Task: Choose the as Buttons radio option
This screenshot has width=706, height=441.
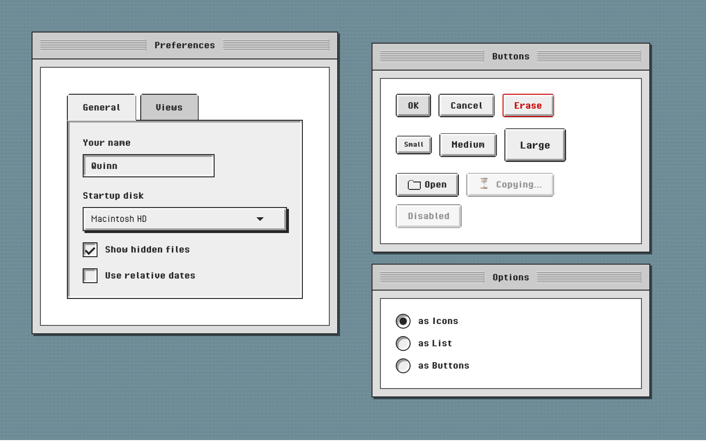Action: [x=403, y=366]
